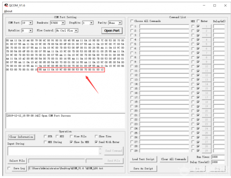Expand the ByteSize dropdown
This screenshot has height=178, width=231.
30,30
